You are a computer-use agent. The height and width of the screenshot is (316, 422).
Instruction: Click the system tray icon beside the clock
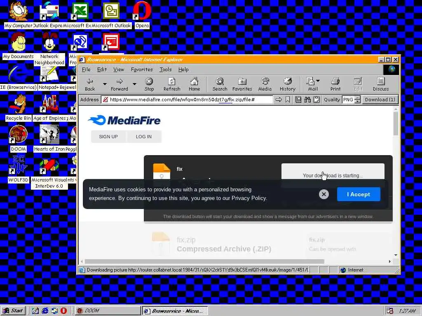click(389, 311)
